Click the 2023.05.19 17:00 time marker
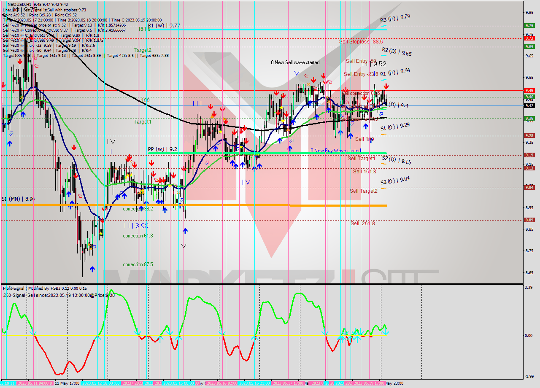 [x=369, y=383]
